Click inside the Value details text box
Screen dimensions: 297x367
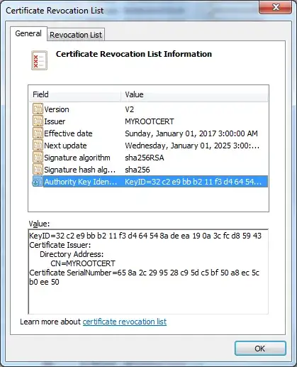tap(148, 272)
